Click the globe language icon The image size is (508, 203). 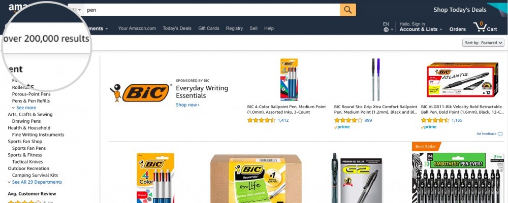pos(386,30)
